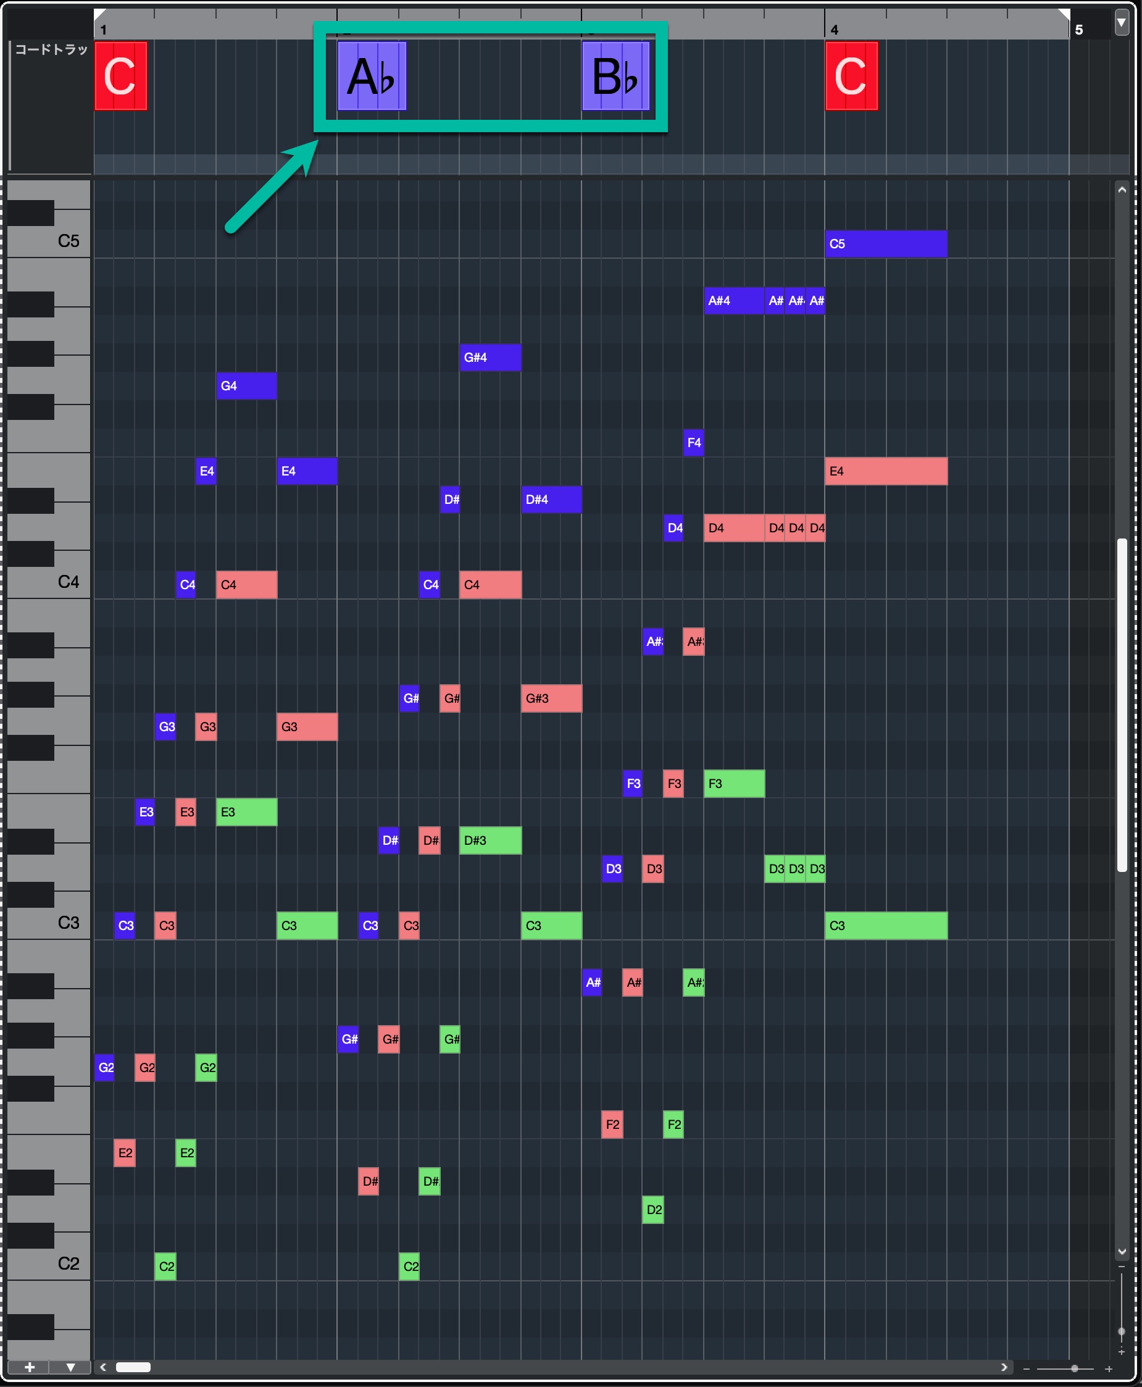Click the vertical scrollbar down arrow

tap(1122, 1252)
